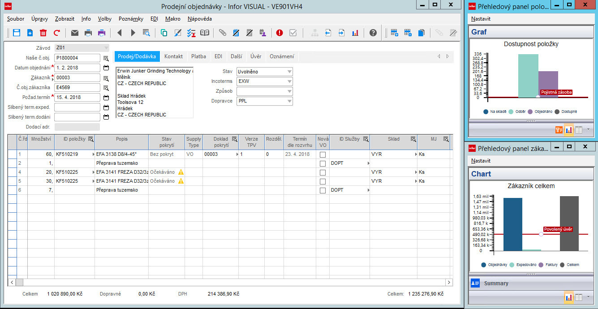Open the Nápověda menu
The width and height of the screenshot is (598, 309).
click(x=200, y=19)
